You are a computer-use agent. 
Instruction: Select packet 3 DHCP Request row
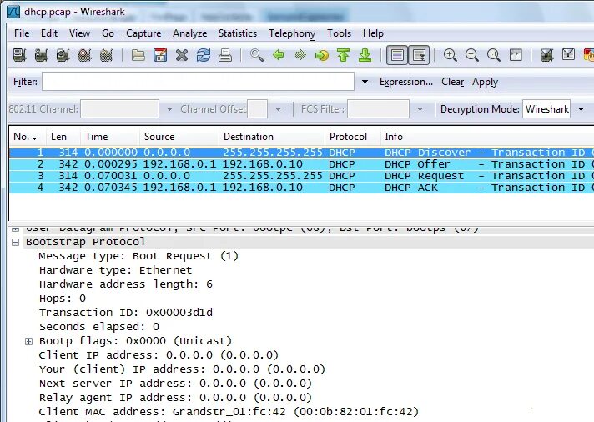tap(301, 176)
